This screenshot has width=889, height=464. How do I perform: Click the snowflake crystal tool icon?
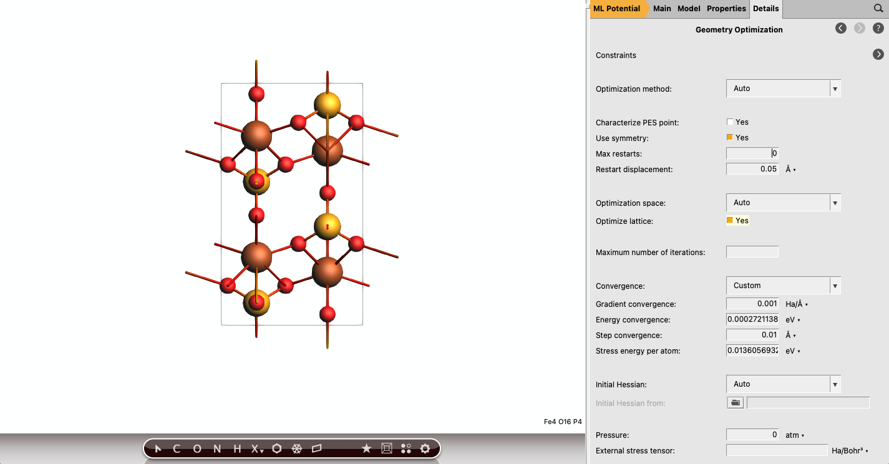pos(298,448)
